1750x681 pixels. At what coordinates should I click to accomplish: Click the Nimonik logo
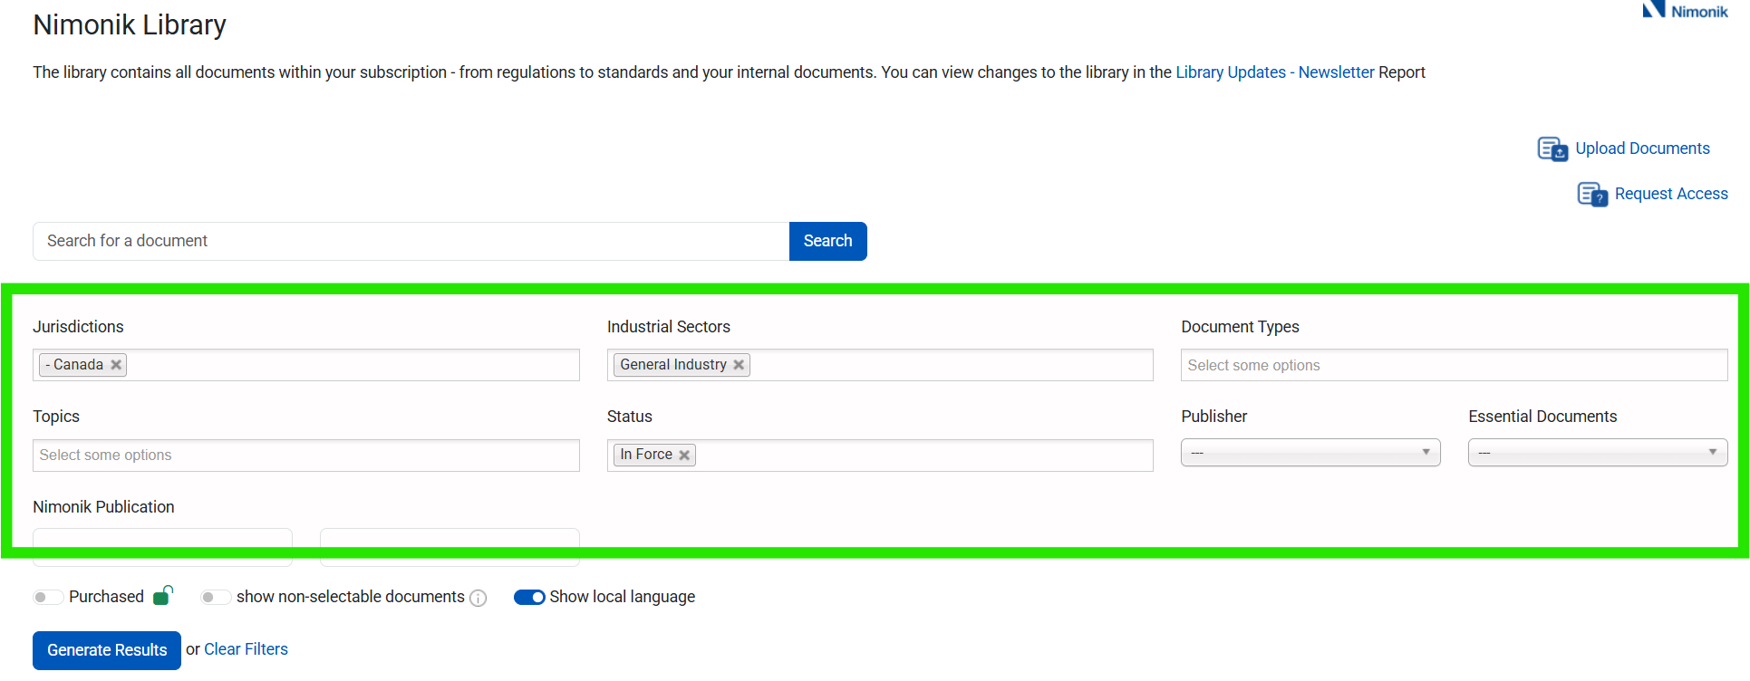(x=1685, y=10)
